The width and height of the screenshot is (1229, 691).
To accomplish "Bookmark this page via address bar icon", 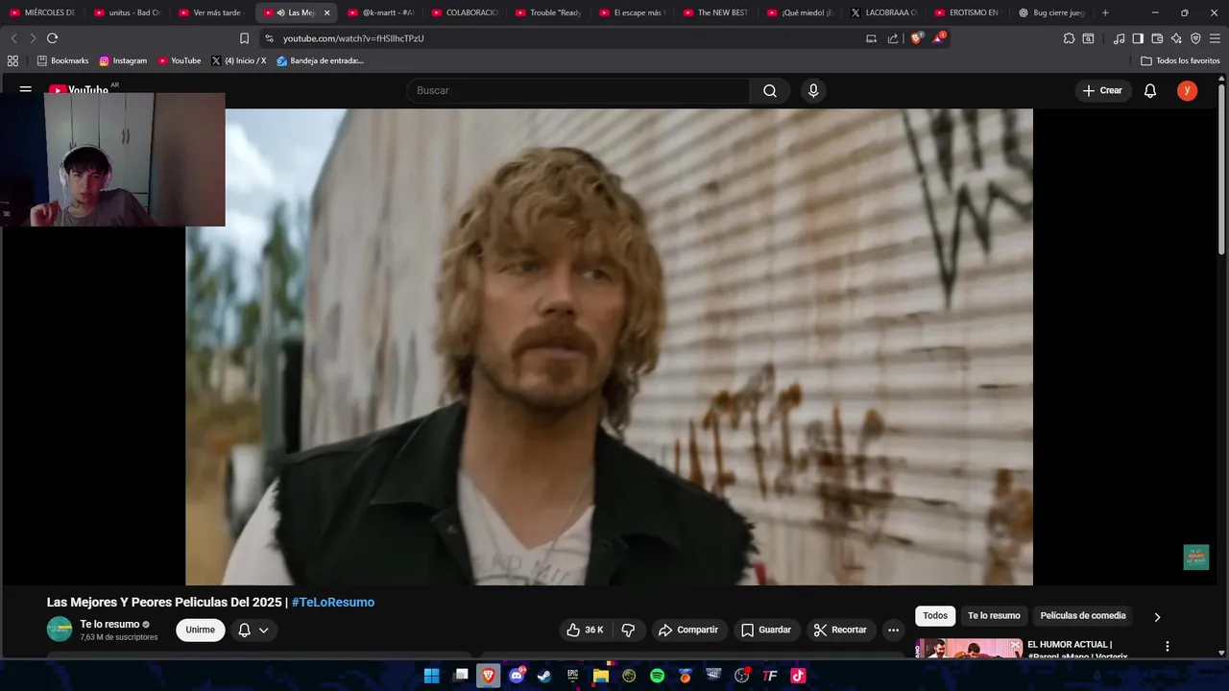I will (244, 38).
